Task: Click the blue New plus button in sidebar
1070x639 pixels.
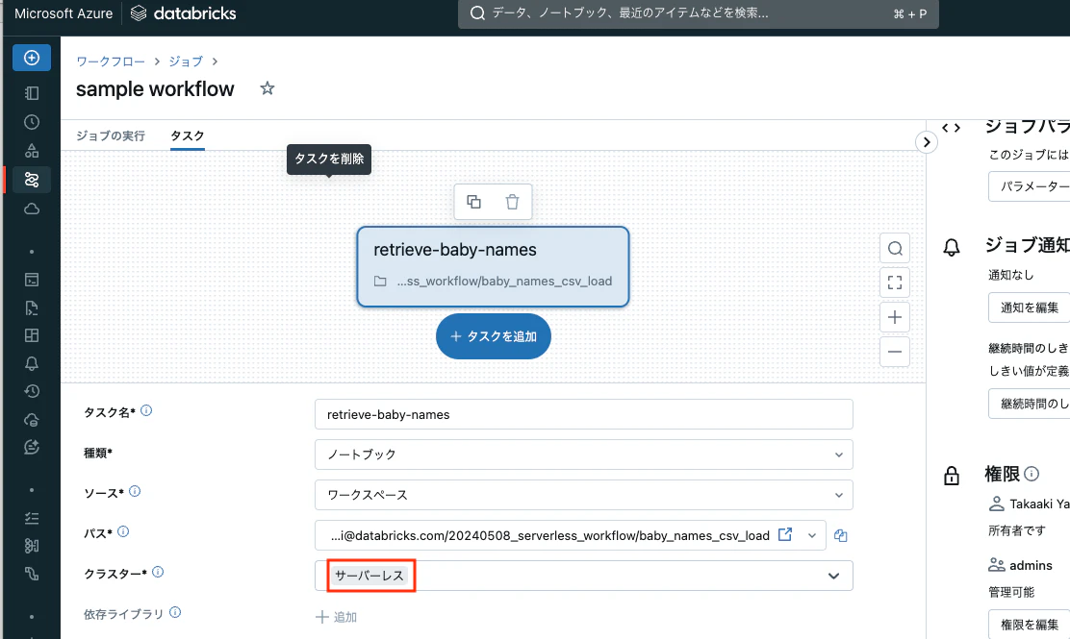Action: tap(32, 58)
